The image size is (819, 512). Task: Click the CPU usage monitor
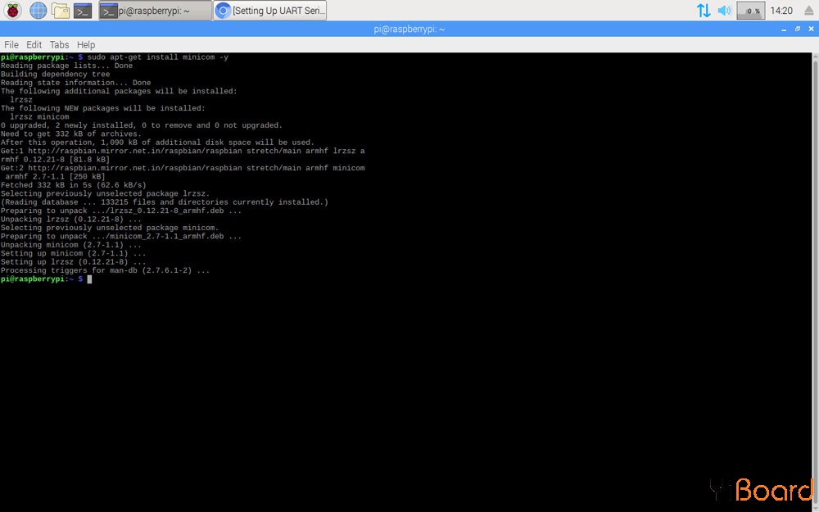point(751,11)
